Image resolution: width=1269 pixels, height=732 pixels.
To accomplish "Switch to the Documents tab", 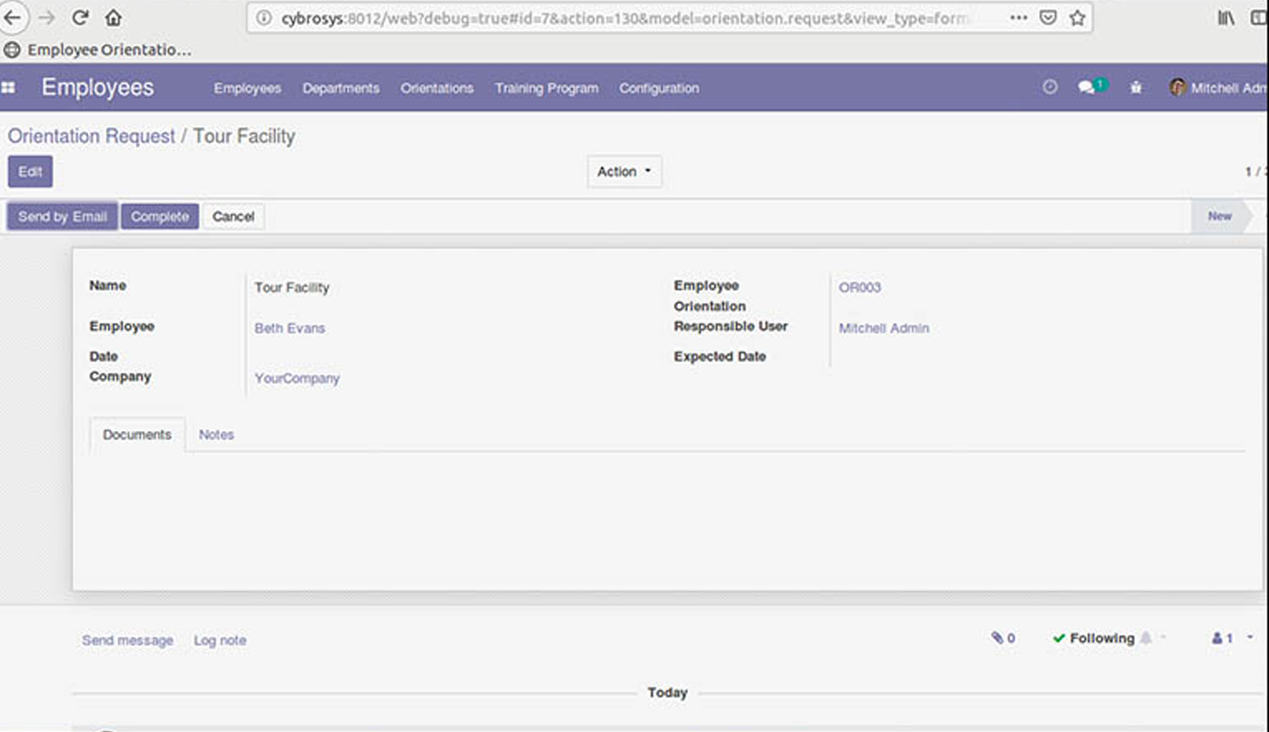I will [138, 435].
